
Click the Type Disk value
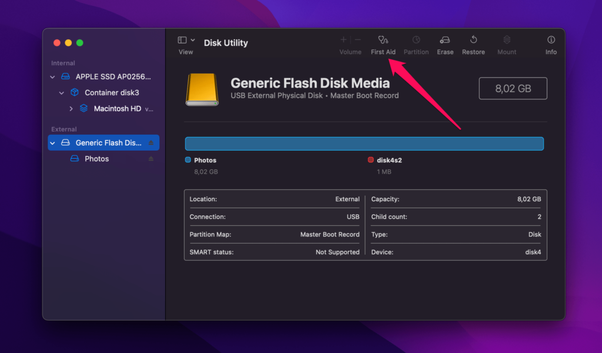click(534, 234)
